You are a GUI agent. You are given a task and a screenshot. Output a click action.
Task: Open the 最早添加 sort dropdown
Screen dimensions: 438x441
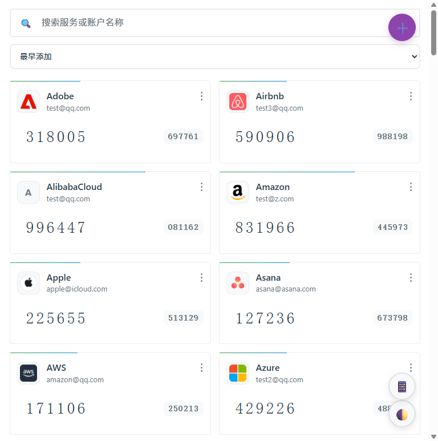point(215,56)
